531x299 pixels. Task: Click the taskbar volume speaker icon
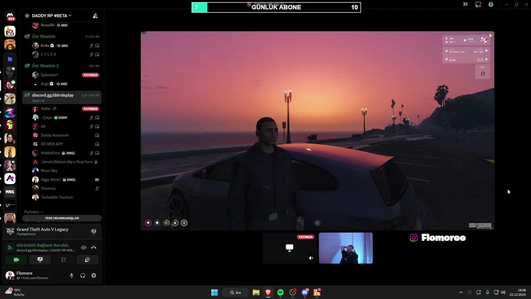[503, 292]
